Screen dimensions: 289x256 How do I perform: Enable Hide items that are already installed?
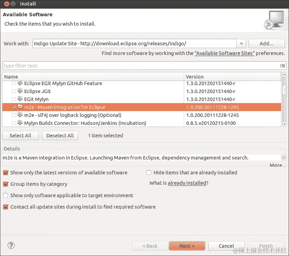point(149,173)
